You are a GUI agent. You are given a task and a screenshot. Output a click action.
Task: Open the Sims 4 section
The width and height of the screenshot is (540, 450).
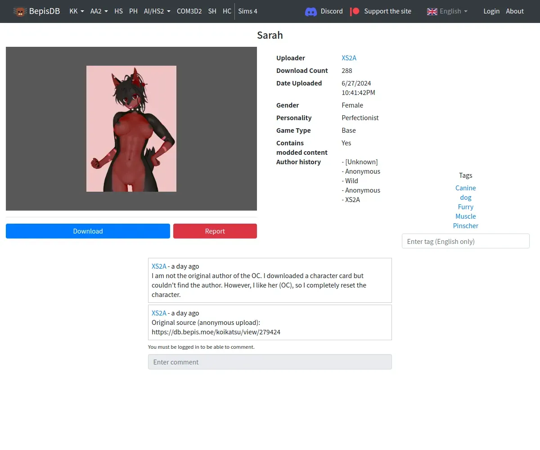click(x=247, y=11)
